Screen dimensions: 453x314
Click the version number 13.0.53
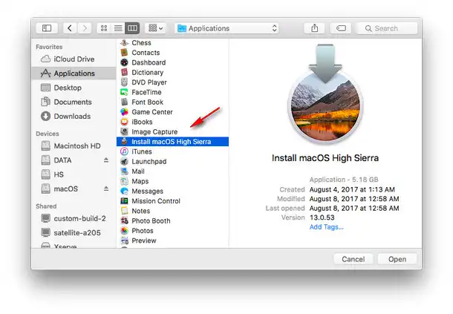(x=322, y=217)
